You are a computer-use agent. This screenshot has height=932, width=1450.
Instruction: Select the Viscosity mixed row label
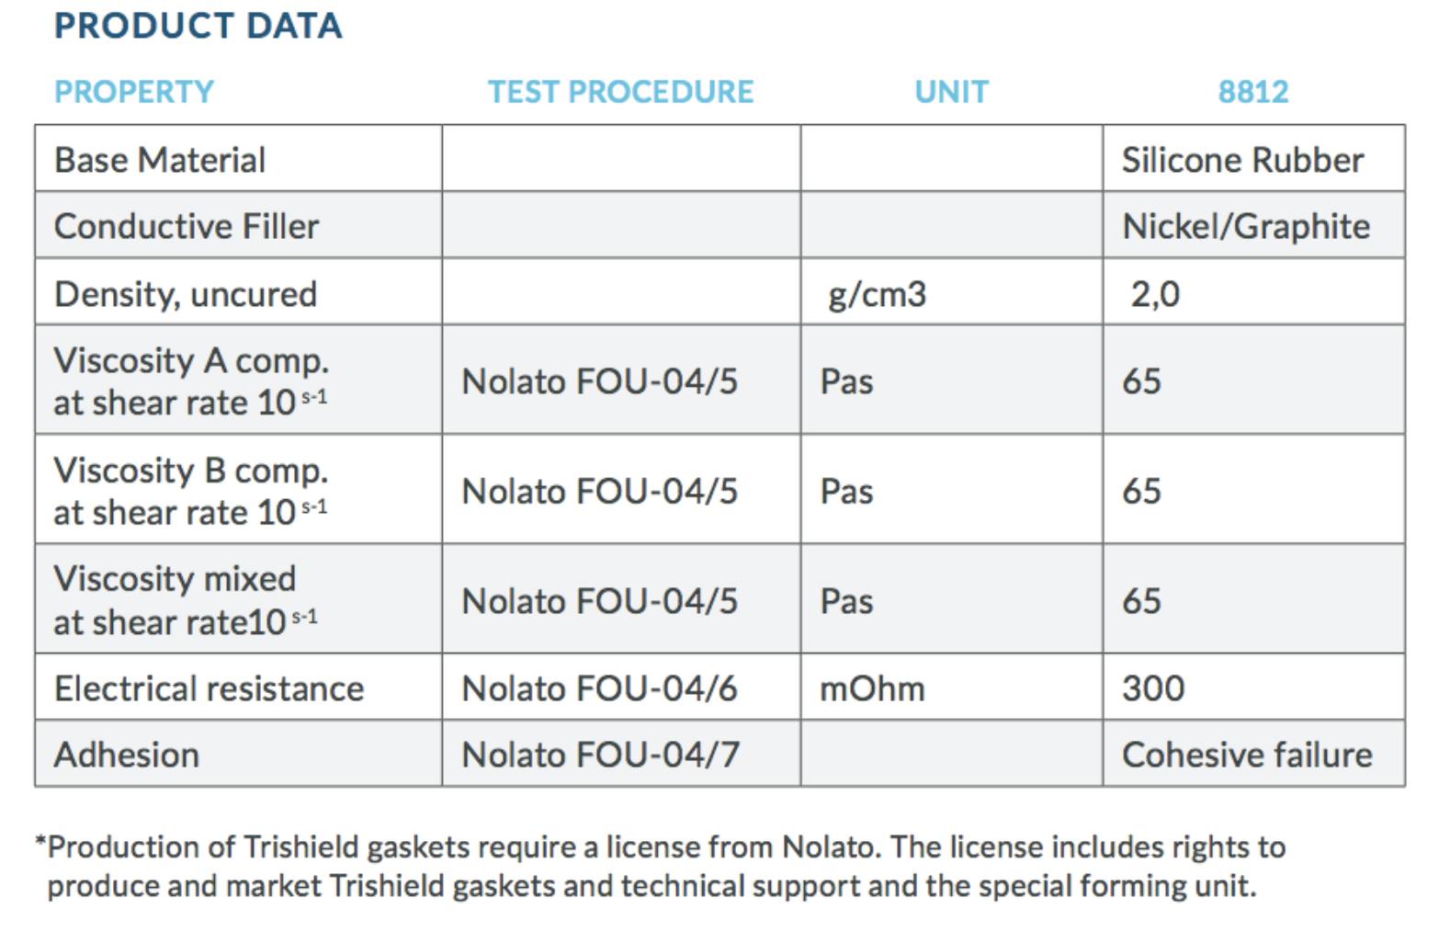click(187, 599)
